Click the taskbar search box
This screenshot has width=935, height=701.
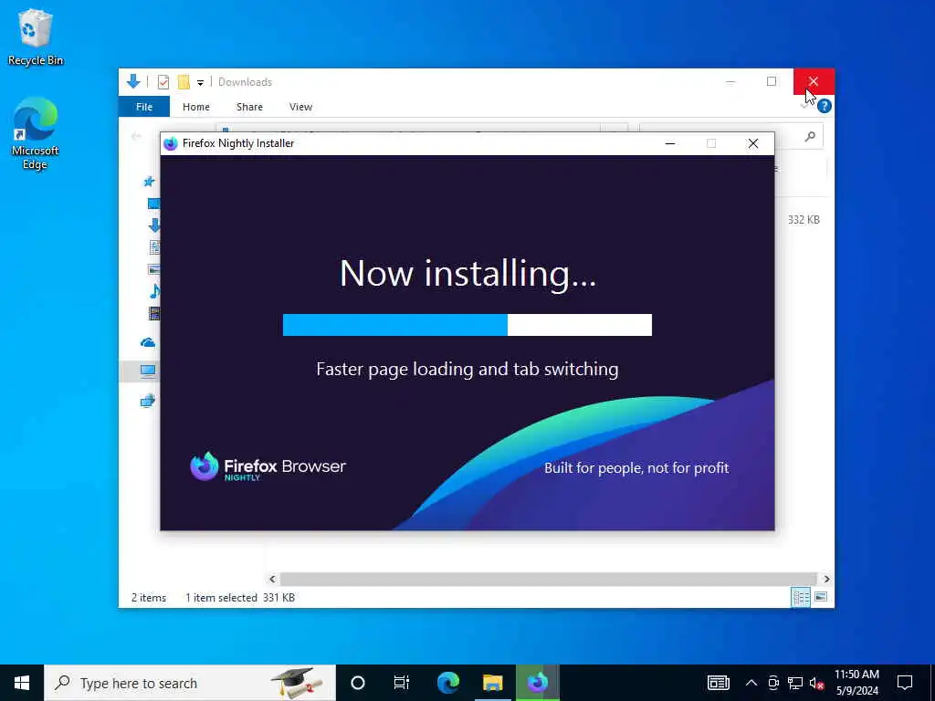click(x=190, y=683)
